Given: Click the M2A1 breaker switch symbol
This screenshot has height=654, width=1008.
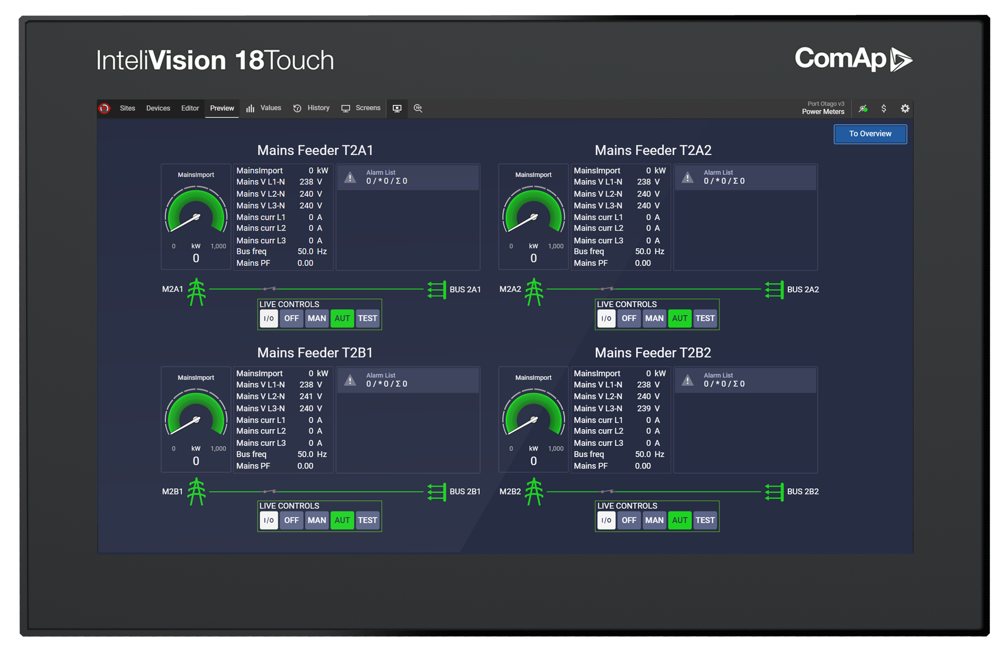Looking at the screenshot, I should click(269, 289).
